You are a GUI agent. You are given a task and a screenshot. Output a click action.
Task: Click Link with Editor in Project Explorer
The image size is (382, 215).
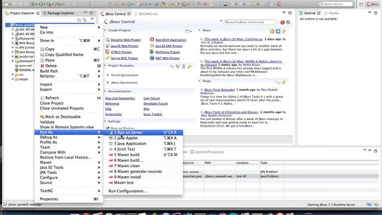pos(85,20)
